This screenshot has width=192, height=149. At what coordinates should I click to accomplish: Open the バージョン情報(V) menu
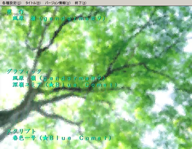tap(58, 3)
